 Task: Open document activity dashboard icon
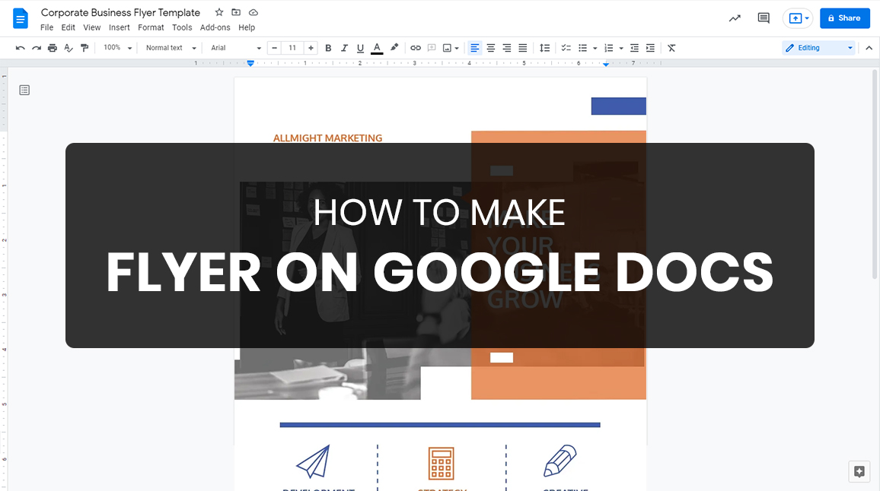click(x=734, y=17)
